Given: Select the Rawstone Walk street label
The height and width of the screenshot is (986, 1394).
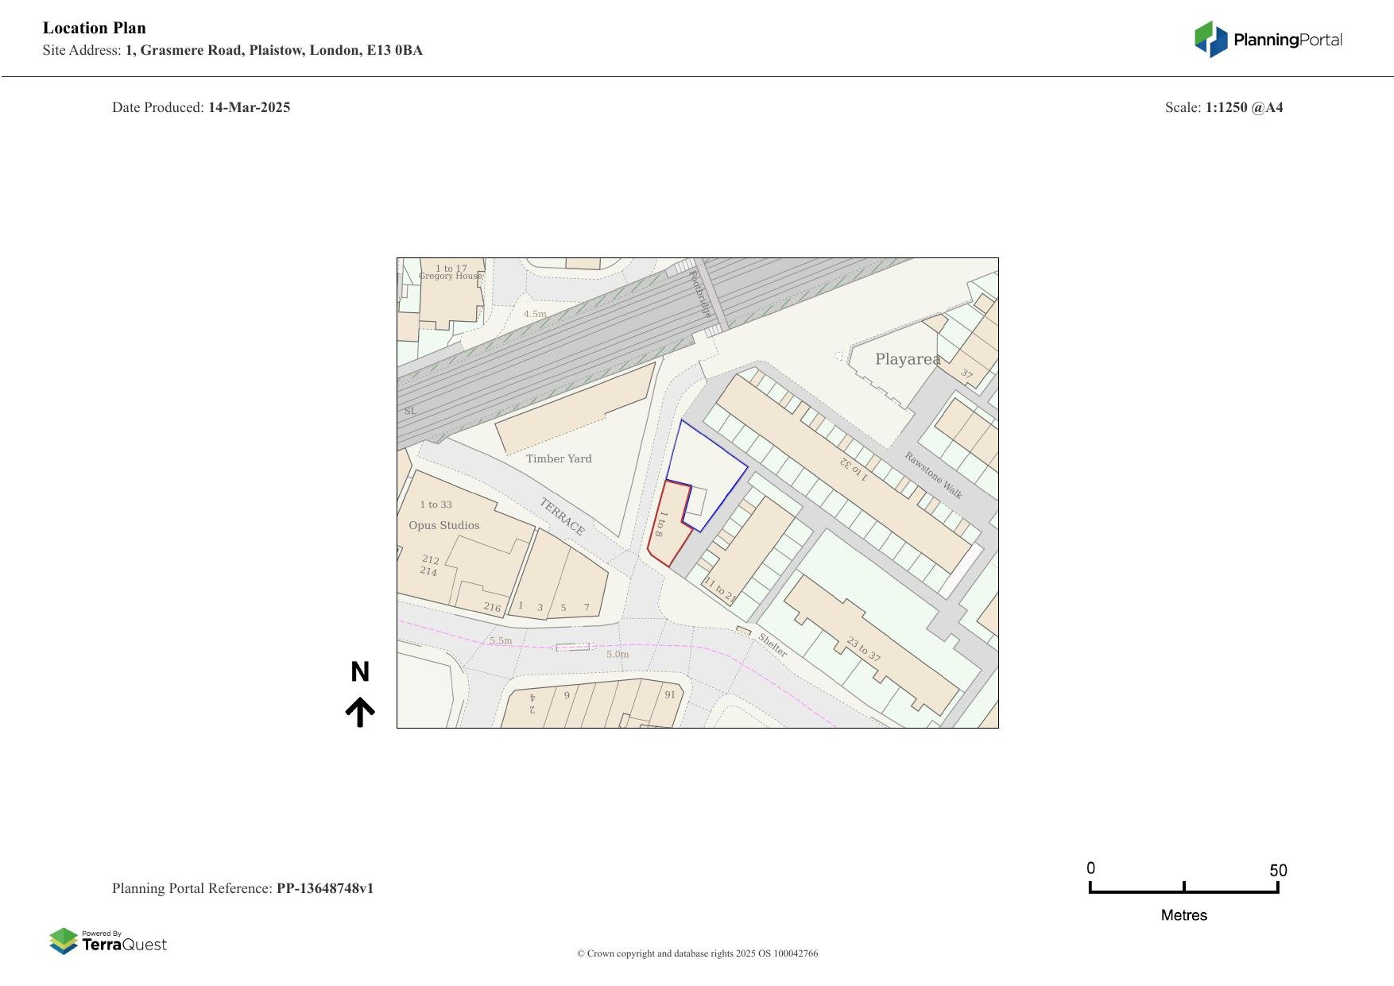Looking at the screenshot, I should pyautogui.click(x=933, y=475).
